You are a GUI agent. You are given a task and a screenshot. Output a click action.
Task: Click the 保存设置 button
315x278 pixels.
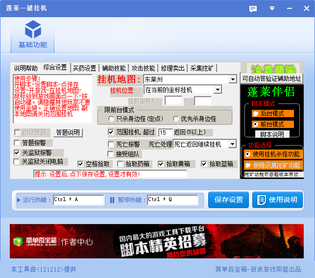229,200
